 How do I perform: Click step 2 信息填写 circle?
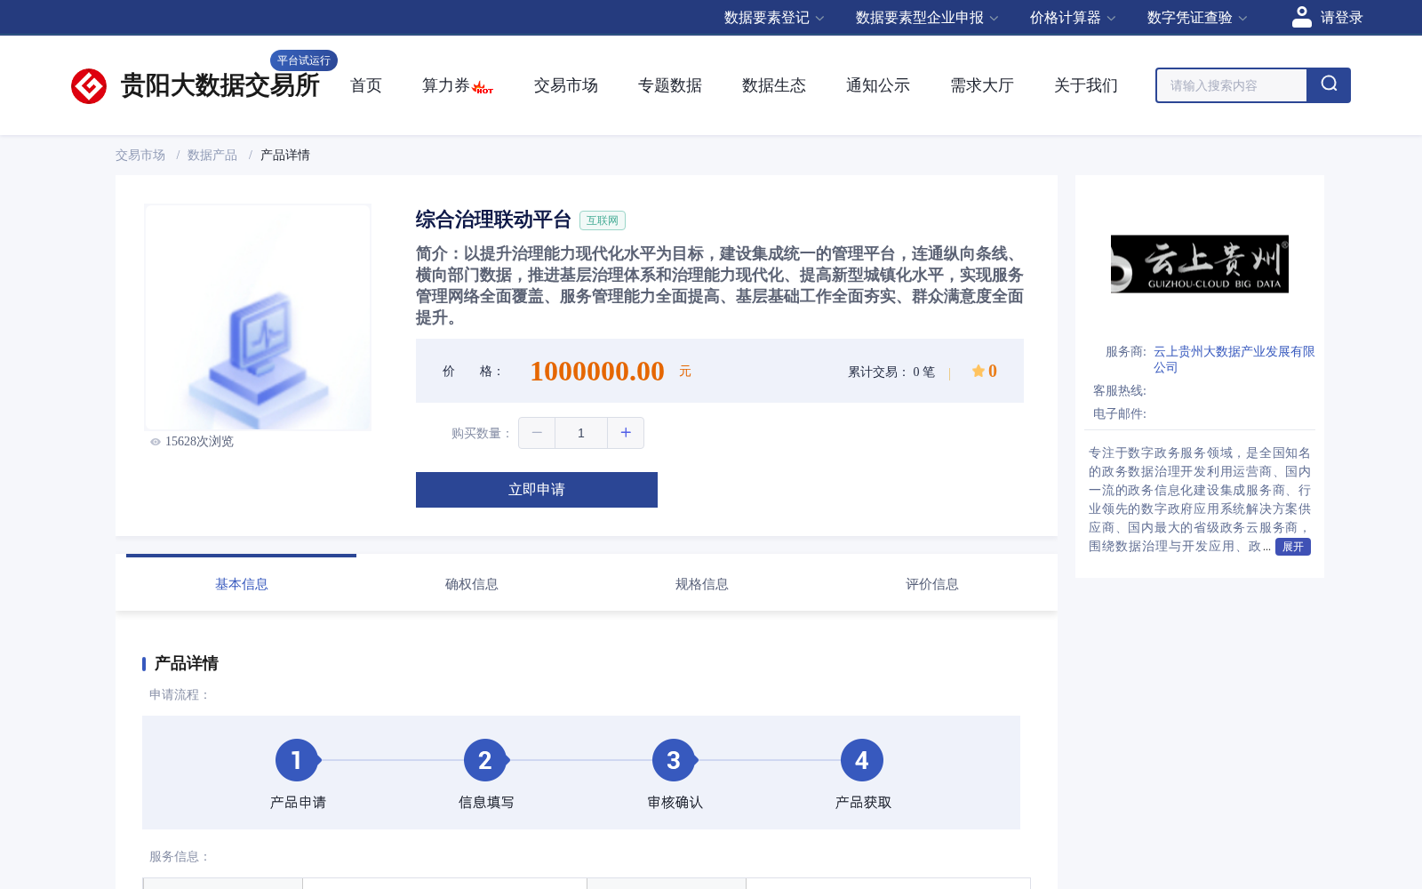[485, 760]
